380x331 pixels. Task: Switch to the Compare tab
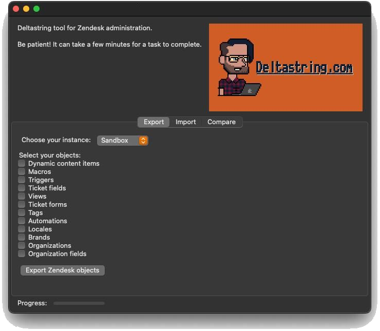pos(221,122)
